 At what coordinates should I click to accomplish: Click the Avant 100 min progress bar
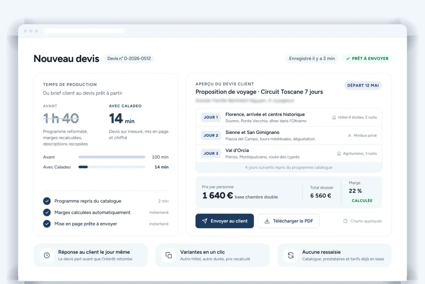pos(112,157)
